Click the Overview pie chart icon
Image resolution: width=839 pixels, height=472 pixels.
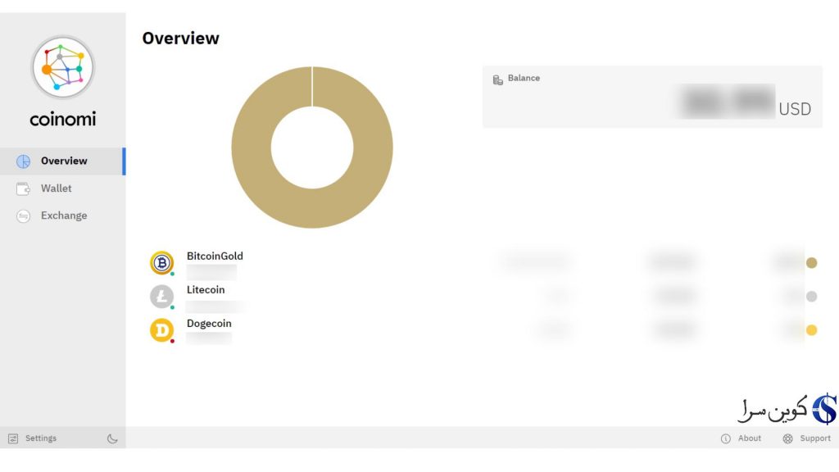24,161
